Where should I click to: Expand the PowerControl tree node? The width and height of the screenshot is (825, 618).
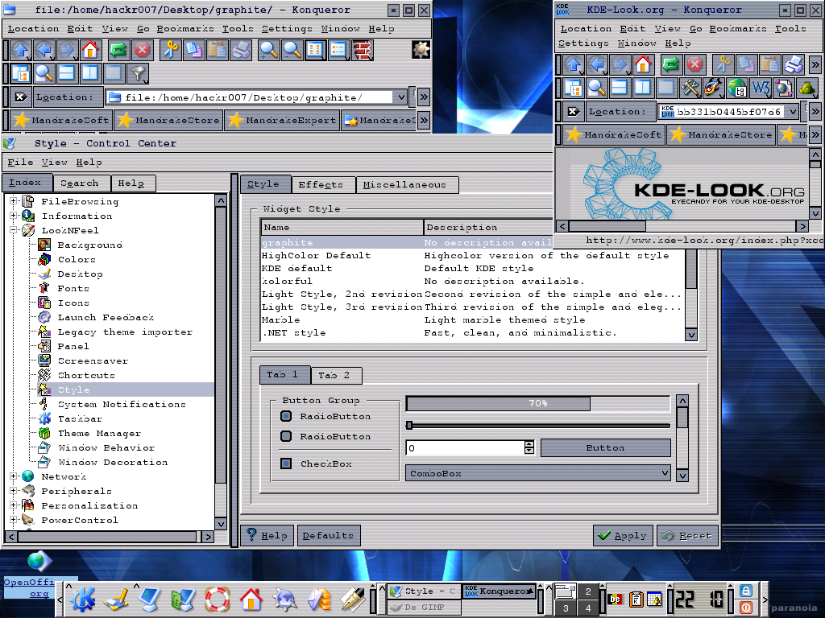coord(14,520)
